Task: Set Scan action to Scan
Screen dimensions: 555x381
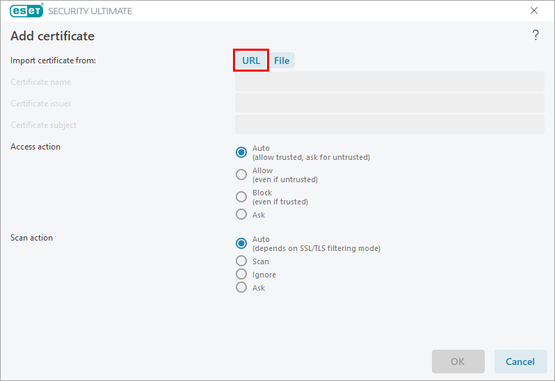Action: 241,261
